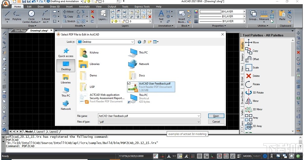Go to Quick access location
This screenshot has height=160, width=304.
click(x=66, y=53)
